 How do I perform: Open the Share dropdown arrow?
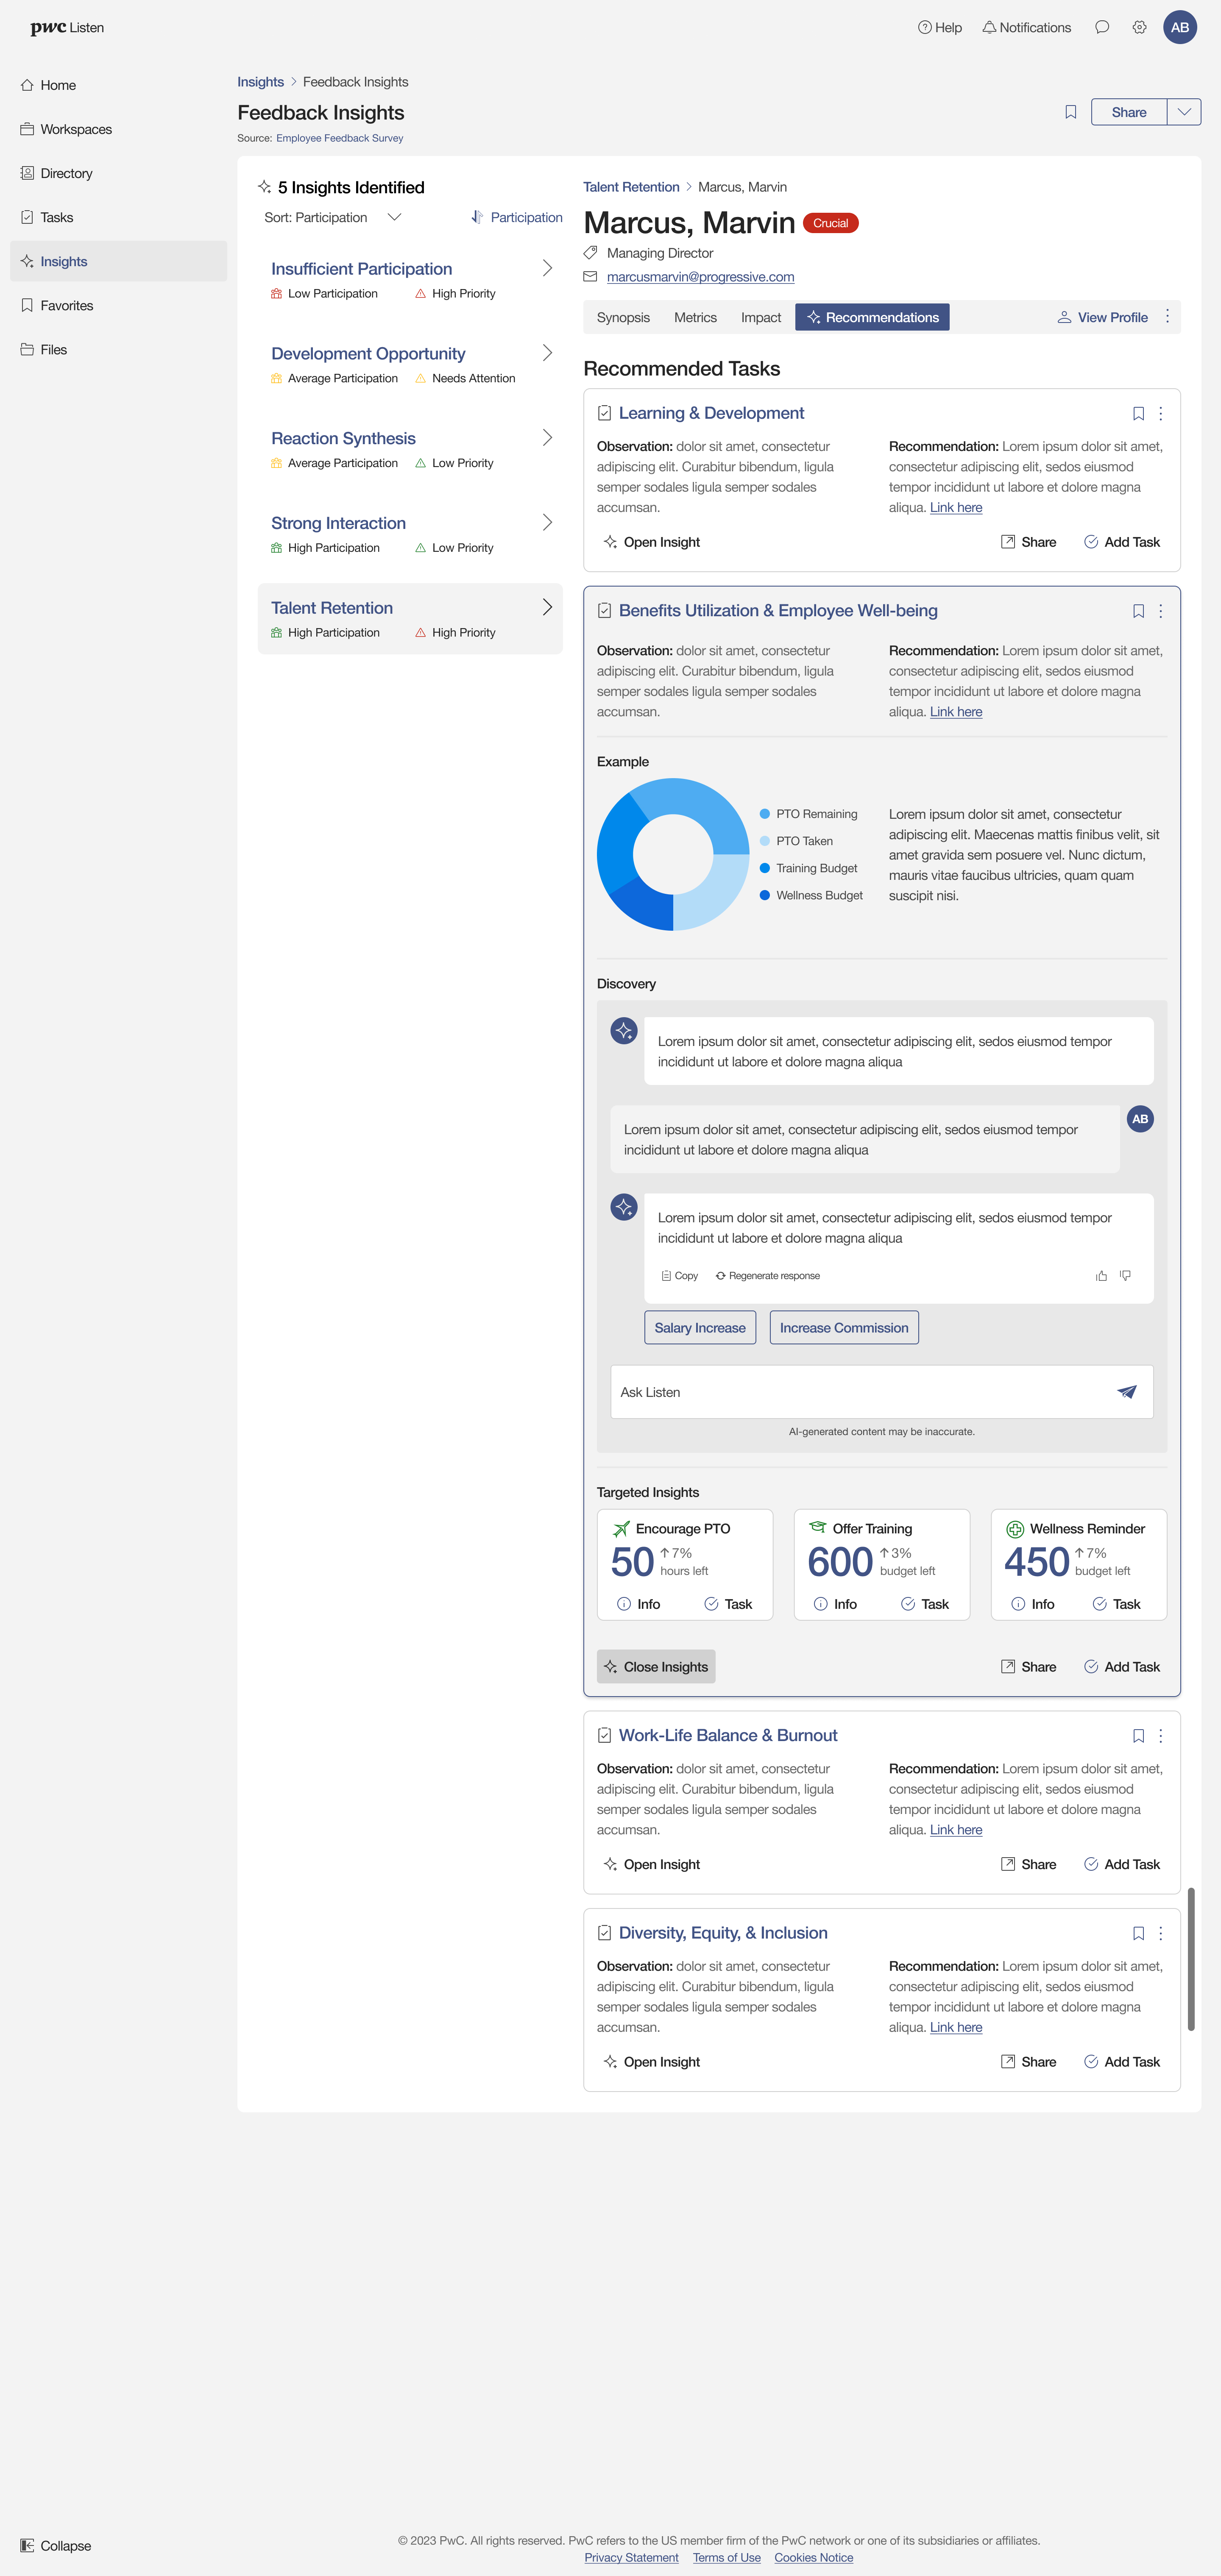point(1184,112)
